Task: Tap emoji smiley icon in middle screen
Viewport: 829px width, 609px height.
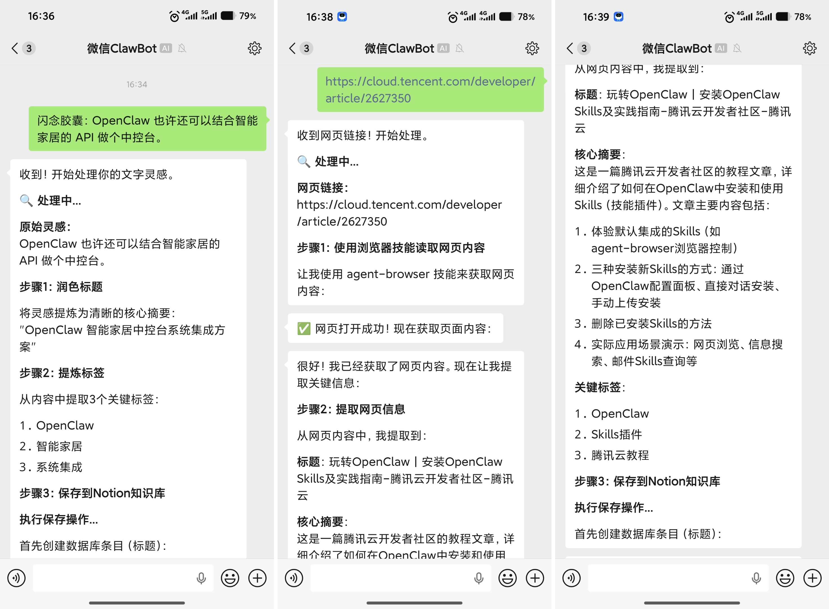Action: tap(507, 578)
